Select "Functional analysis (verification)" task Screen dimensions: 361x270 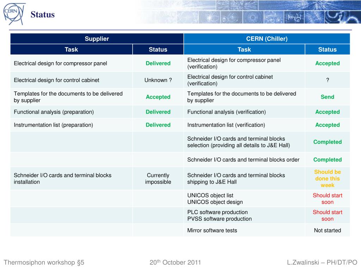(227, 112)
